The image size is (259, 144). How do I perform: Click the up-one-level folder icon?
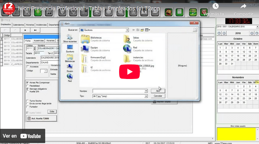(138, 30)
